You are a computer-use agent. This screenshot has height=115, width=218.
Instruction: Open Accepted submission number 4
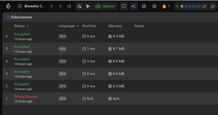click(22, 59)
